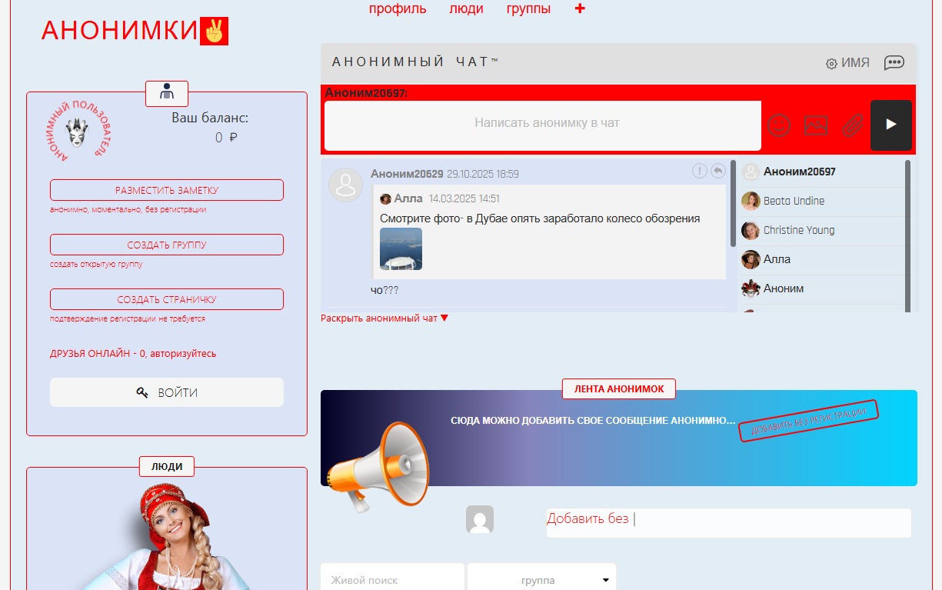Click the image upload icon in chat
The width and height of the screenshot is (942, 590).
815,125
